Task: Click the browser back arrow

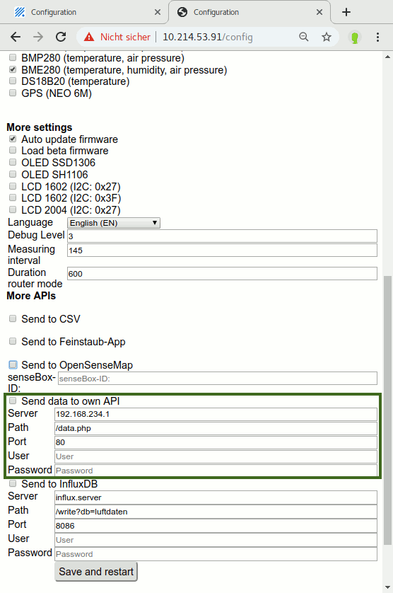Action: (x=16, y=37)
